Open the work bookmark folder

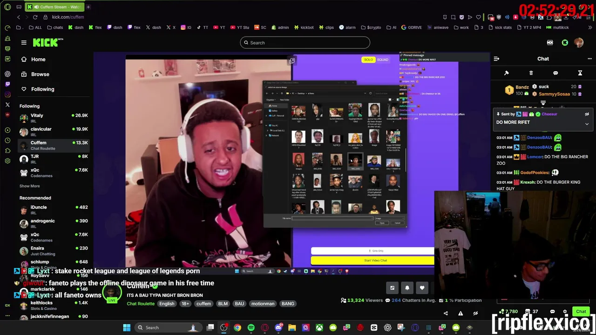(x=461, y=27)
